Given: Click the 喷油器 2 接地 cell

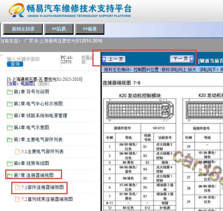Looking at the screenshot, I should tap(165, 187).
